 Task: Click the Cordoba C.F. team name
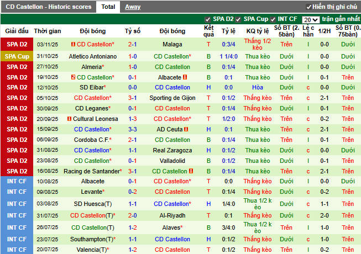91,140
